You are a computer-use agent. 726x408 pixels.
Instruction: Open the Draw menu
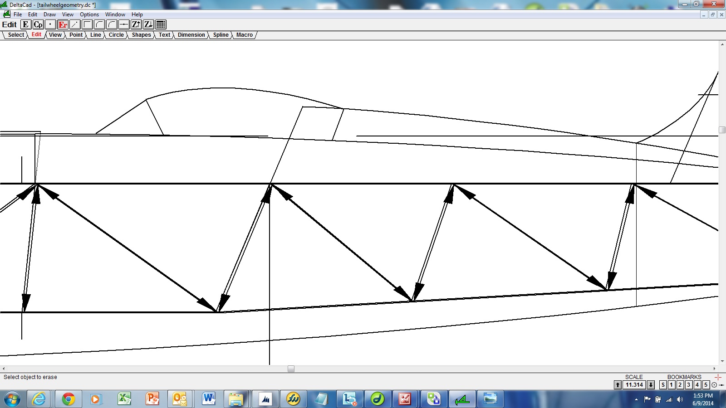tap(49, 15)
